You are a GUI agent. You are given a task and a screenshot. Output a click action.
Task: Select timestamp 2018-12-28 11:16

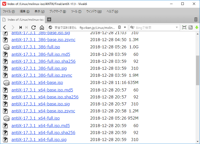[x=108, y=82]
